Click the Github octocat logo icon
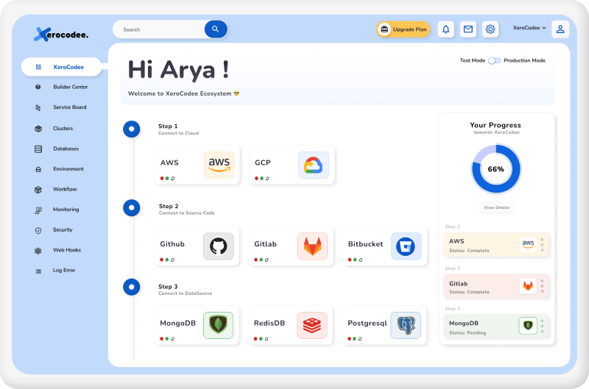This screenshot has height=389, width=589. click(218, 246)
